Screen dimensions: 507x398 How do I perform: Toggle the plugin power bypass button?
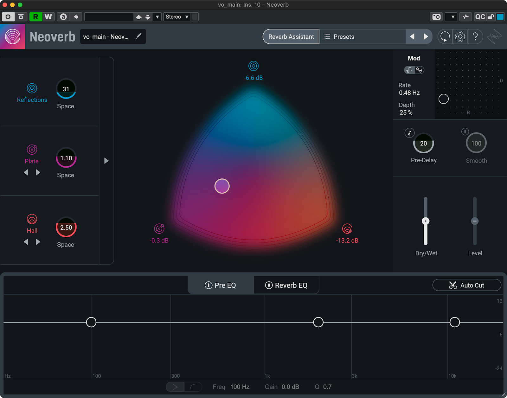pyautogui.click(x=8, y=17)
